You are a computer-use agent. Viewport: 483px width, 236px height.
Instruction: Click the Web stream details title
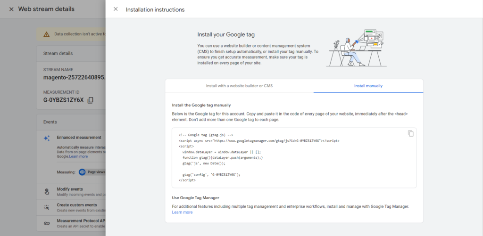click(x=46, y=9)
